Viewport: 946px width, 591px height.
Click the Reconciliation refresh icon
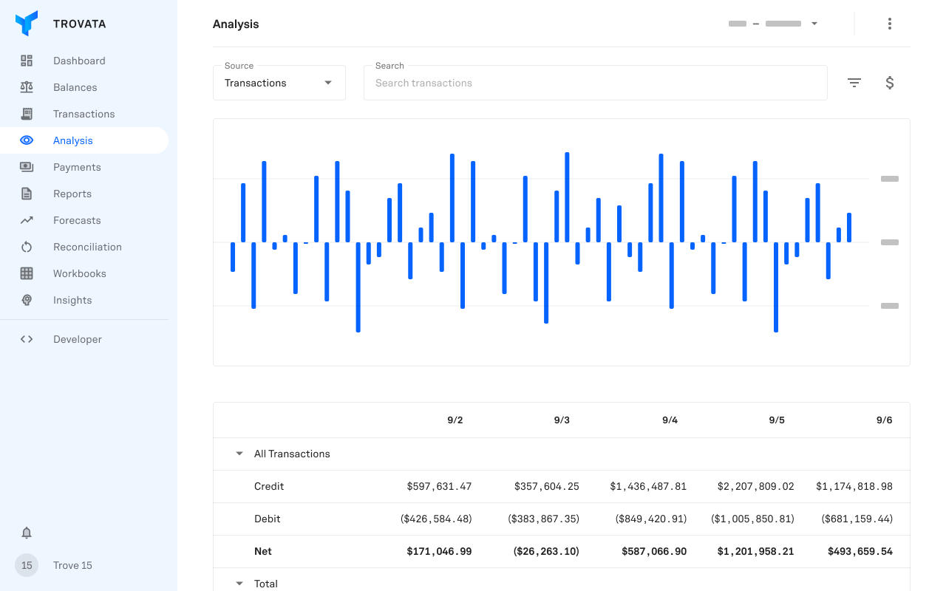click(27, 247)
